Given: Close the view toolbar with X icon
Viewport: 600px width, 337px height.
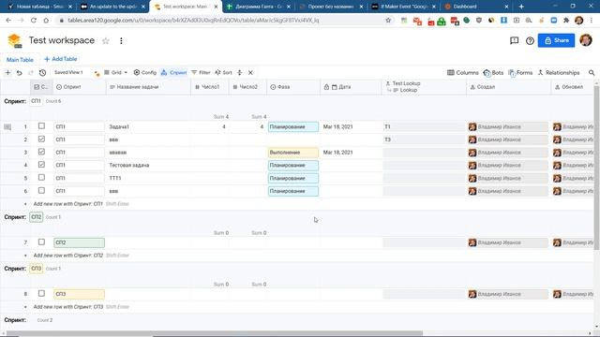Looking at the screenshot, I should point(250,73).
